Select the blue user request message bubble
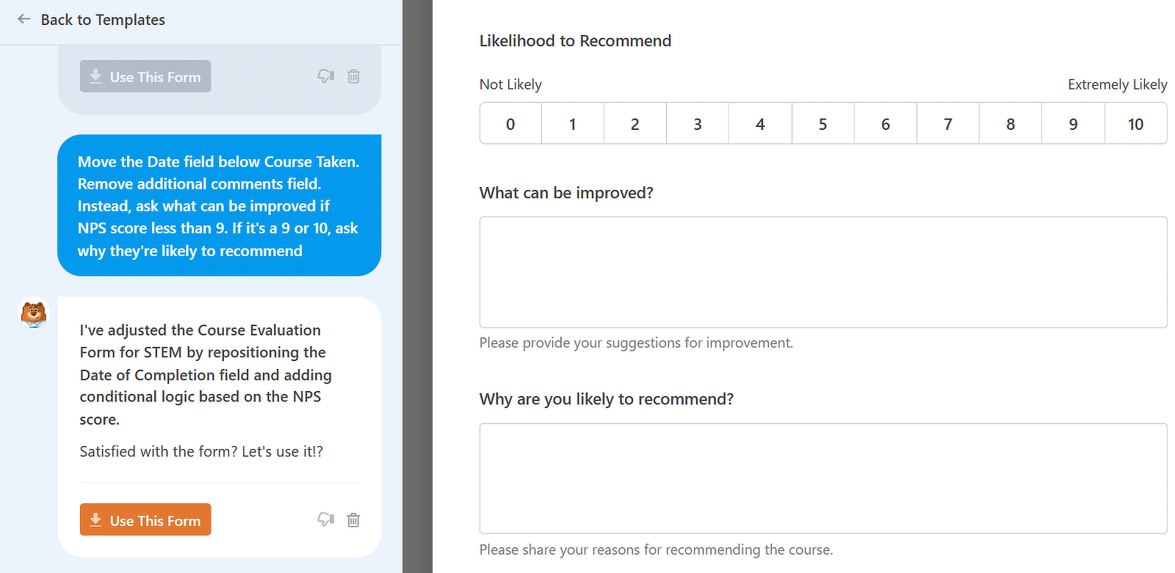This screenshot has width=1175, height=573. 219,205
